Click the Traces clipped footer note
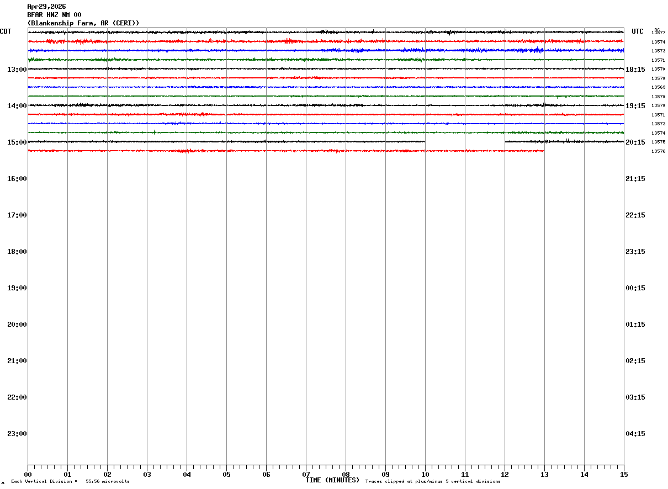This screenshot has width=668, height=489. tap(433, 482)
